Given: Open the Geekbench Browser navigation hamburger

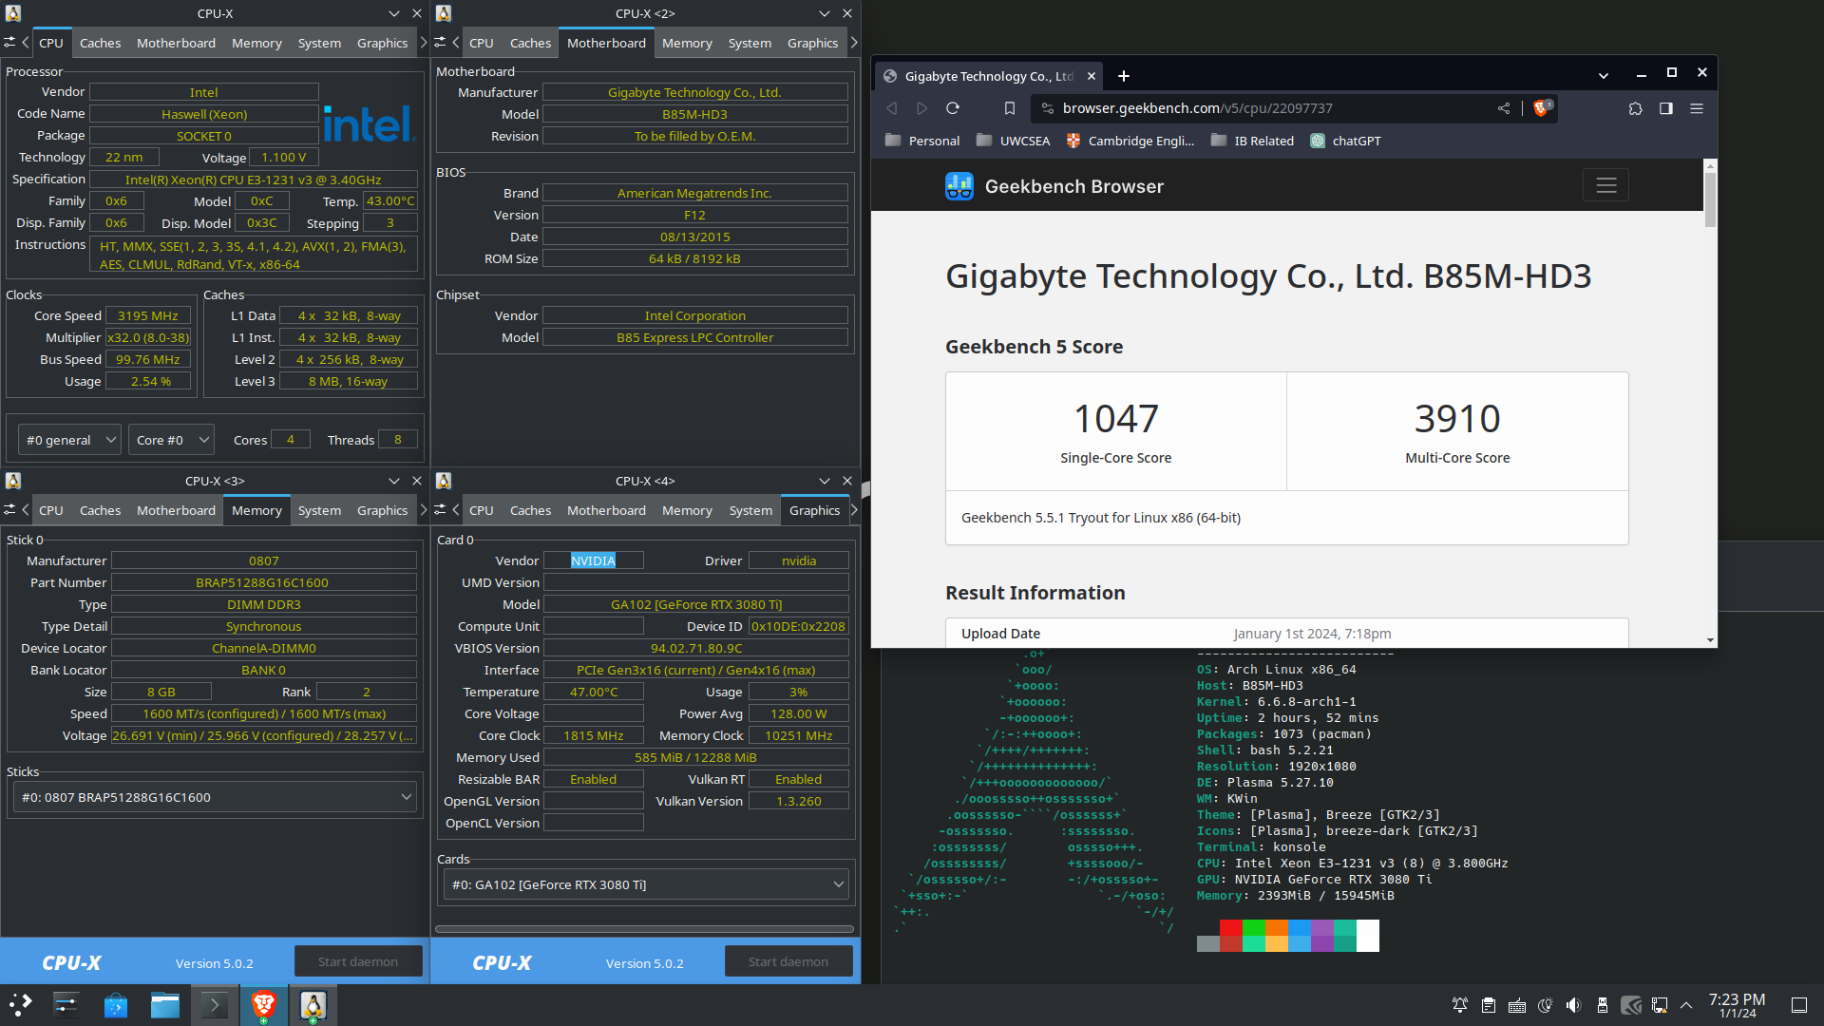Looking at the screenshot, I should tap(1605, 185).
